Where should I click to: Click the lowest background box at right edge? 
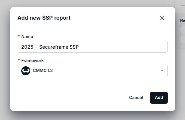click(x=183, y=39)
